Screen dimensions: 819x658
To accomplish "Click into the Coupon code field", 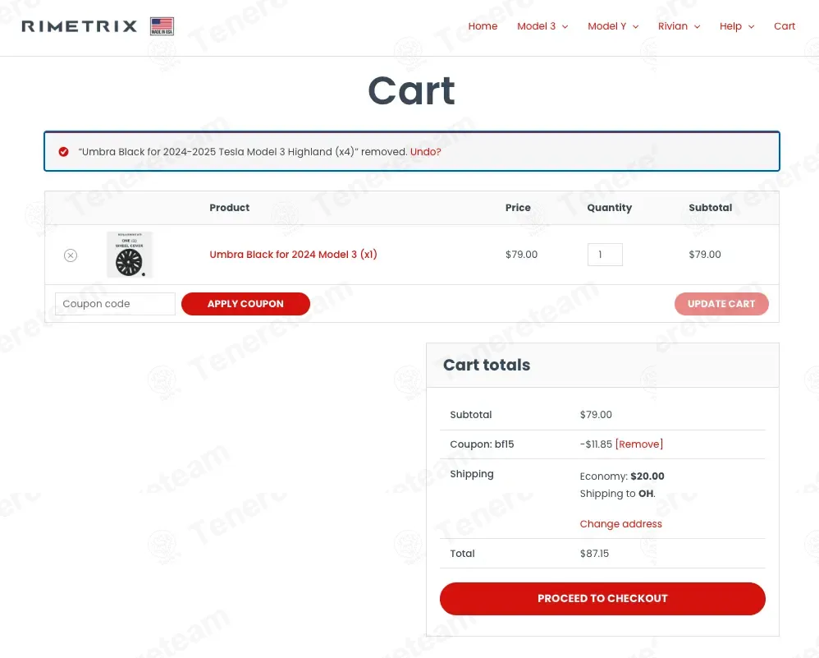I will [x=115, y=304].
